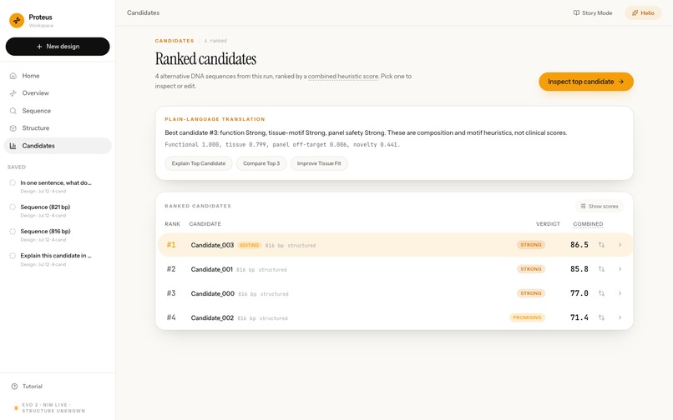673x420 pixels.
Task: Open saved 'Sequence (816 bp)'
Action: click(x=58, y=235)
